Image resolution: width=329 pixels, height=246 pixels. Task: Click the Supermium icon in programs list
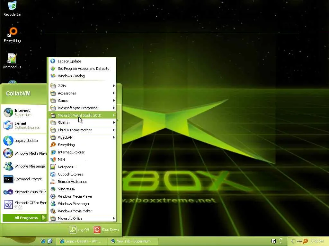(53, 189)
